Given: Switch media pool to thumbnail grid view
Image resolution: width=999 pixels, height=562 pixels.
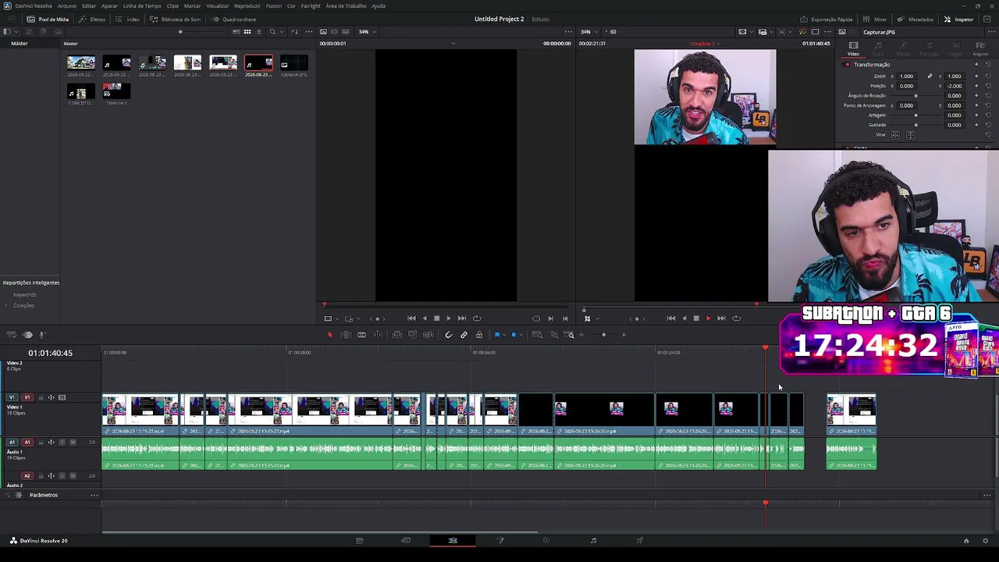Looking at the screenshot, I should pyautogui.click(x=247, y=32).
